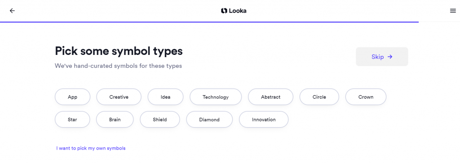Choose the Brain symbol type
460x163 pixels.
115,120
